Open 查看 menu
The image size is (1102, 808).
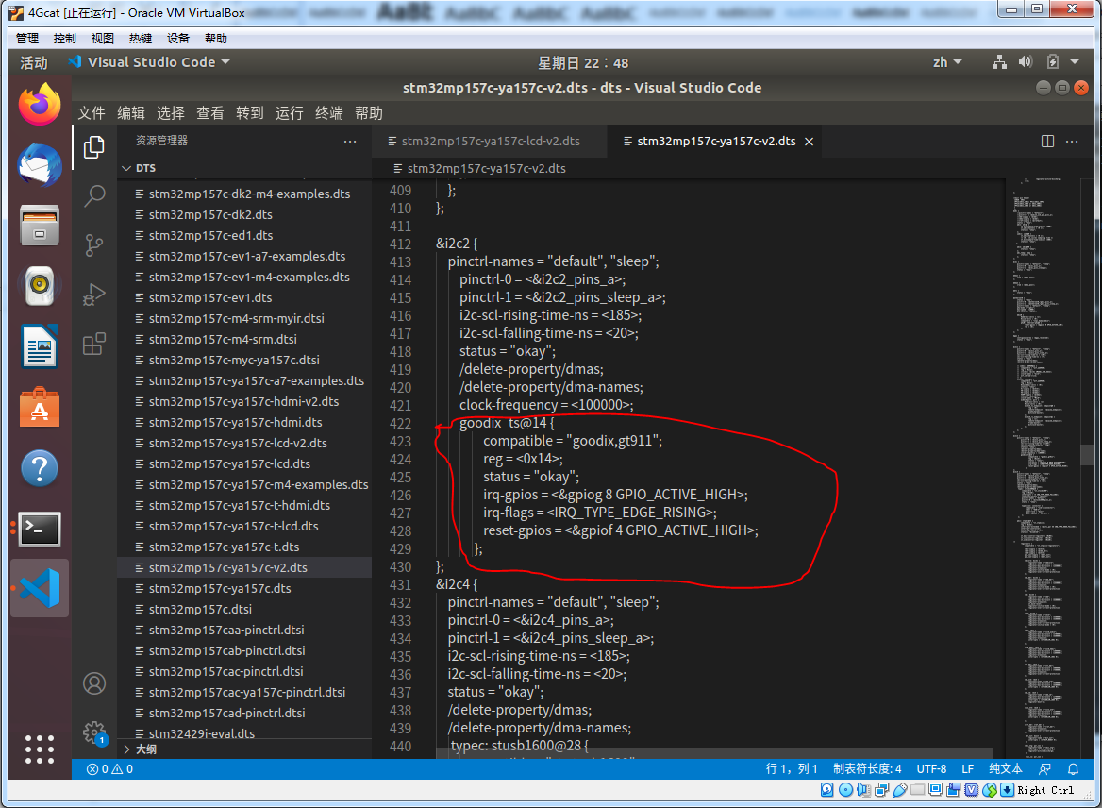pos(210,113)
